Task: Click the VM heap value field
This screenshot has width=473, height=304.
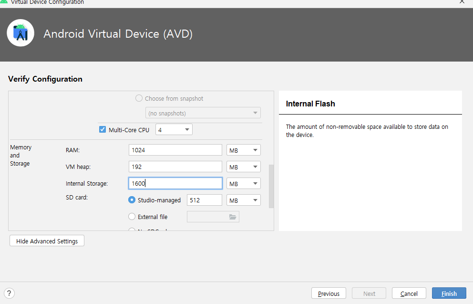Action: point(175,167)
